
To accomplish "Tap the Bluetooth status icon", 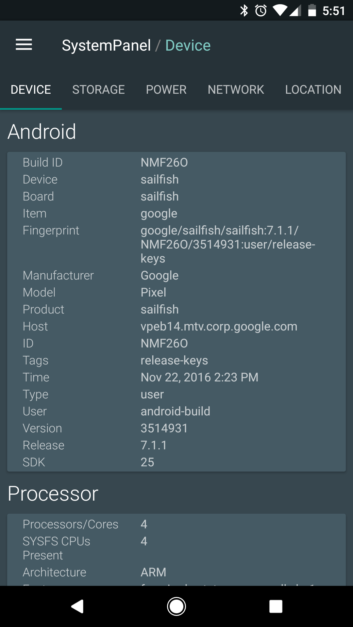I will tap(244, 11).
